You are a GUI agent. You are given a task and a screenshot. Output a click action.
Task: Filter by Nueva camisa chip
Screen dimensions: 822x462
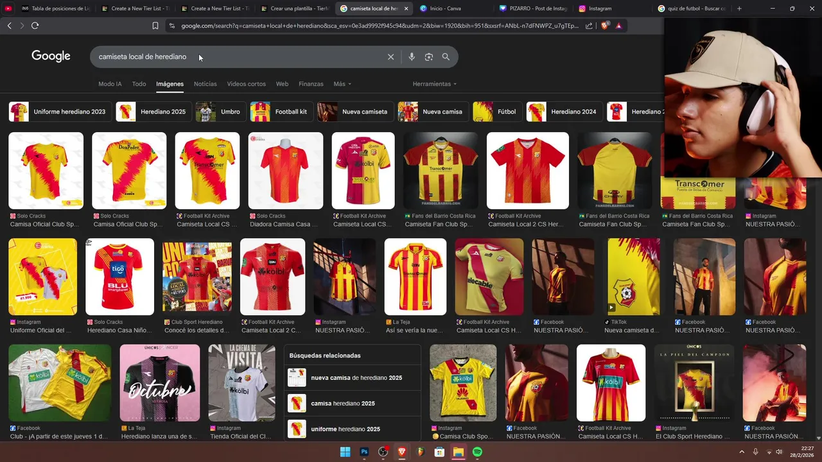[432, 112]
